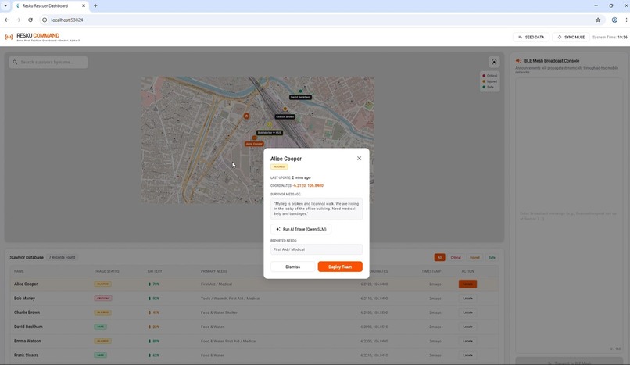The height and width of the screenshot is (365, 630).
Task: Click the BLE Mesh megaphone icon
Action: 519,61
